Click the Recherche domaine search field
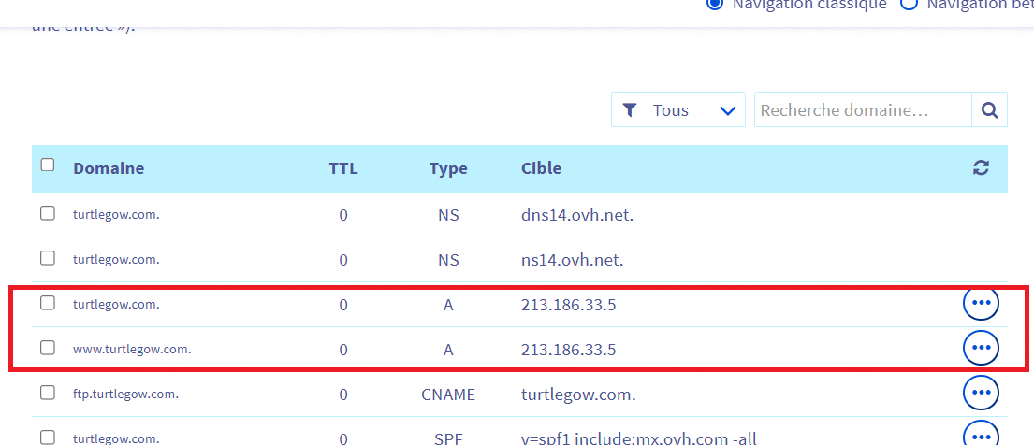This screenshot has height=445, width=1034. [x=862, y=110]
